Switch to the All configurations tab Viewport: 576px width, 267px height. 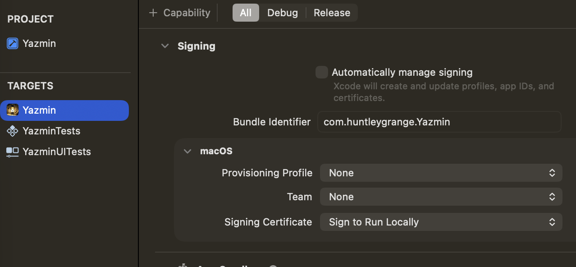(x=246, y=13)
